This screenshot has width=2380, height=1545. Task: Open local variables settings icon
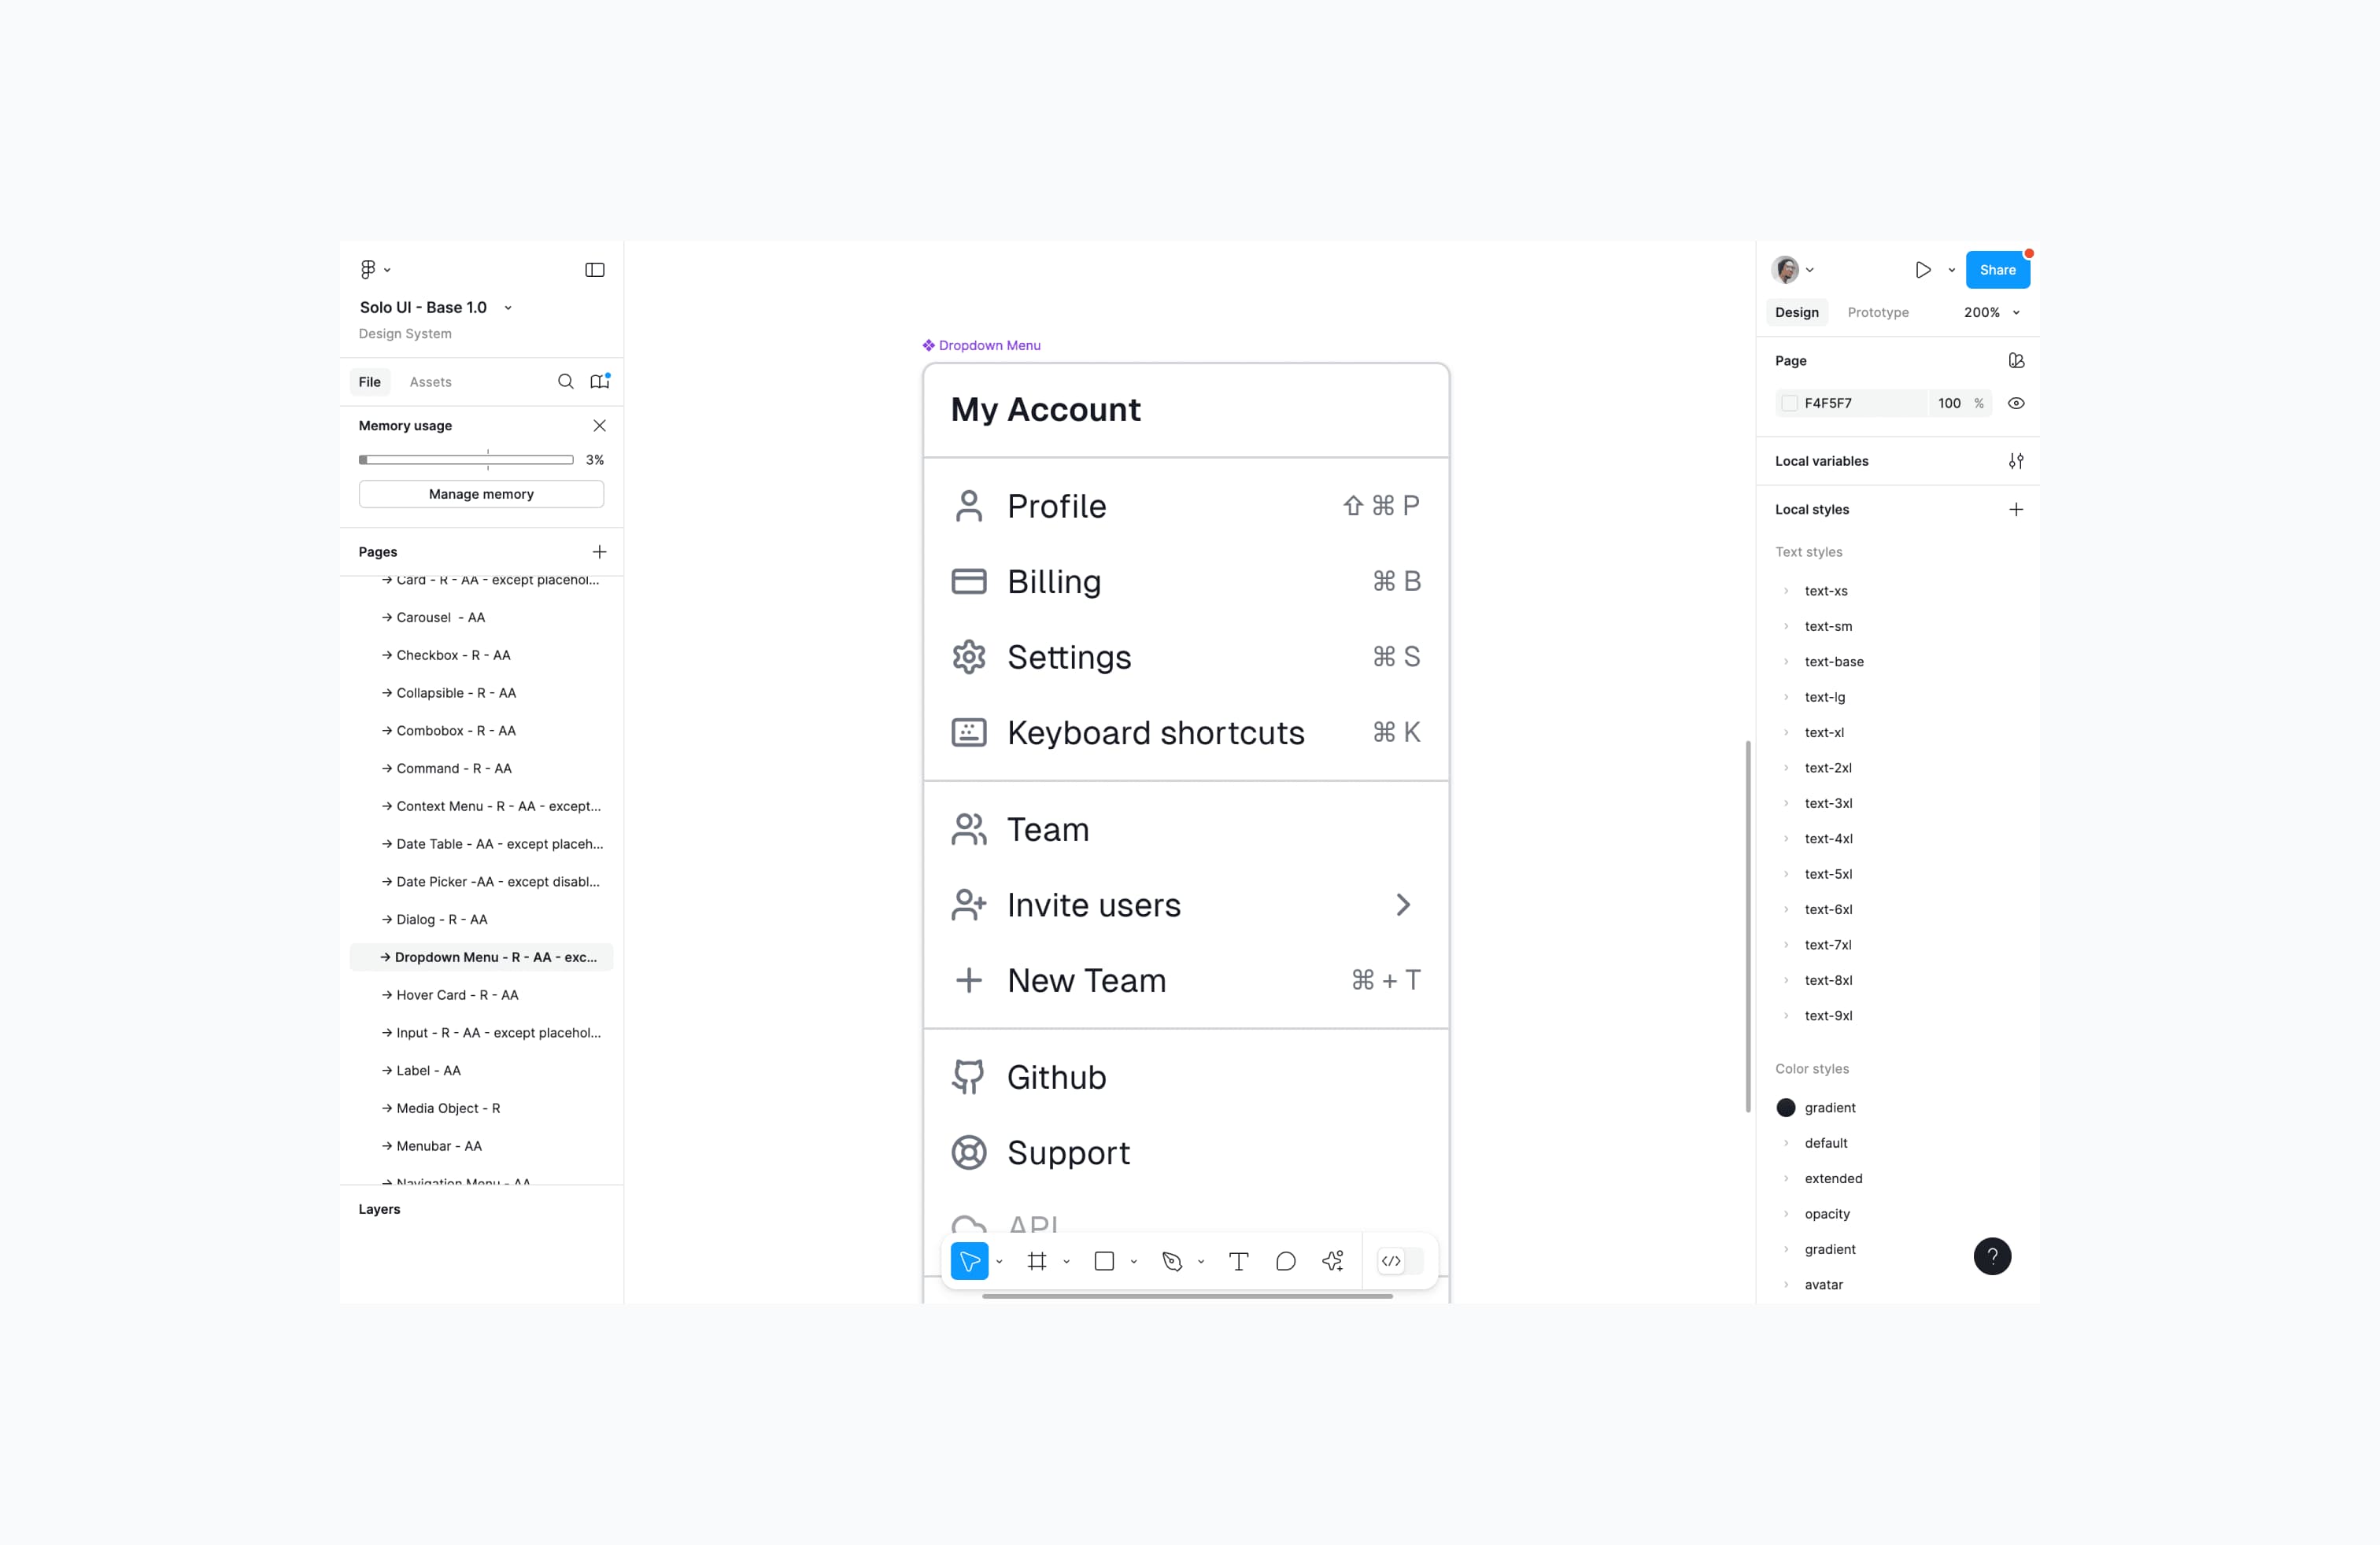2016,461
